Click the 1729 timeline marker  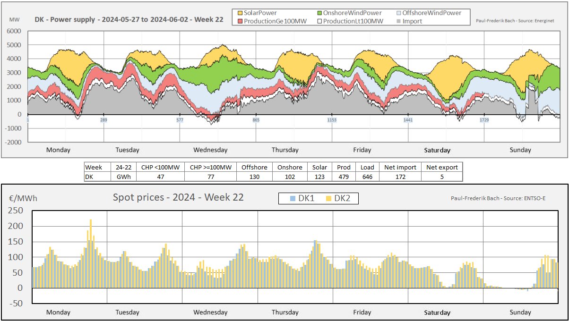[484, 120]
